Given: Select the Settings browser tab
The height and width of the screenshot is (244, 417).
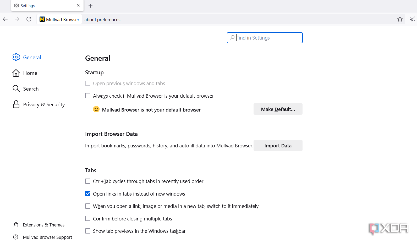Looking at the screenshot, I should pyautogui.click(x=47, y=5).
